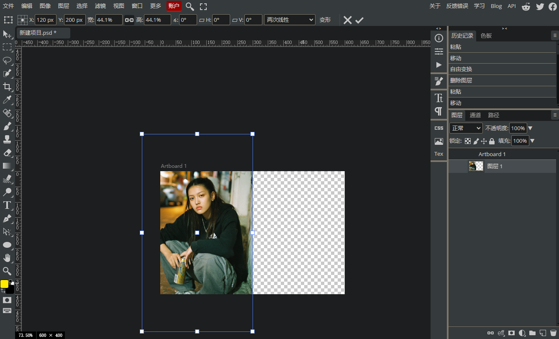The width and height of the screenshot is (559, 339).
Task: Open the layers panel options menu
Action: point(555,115)
